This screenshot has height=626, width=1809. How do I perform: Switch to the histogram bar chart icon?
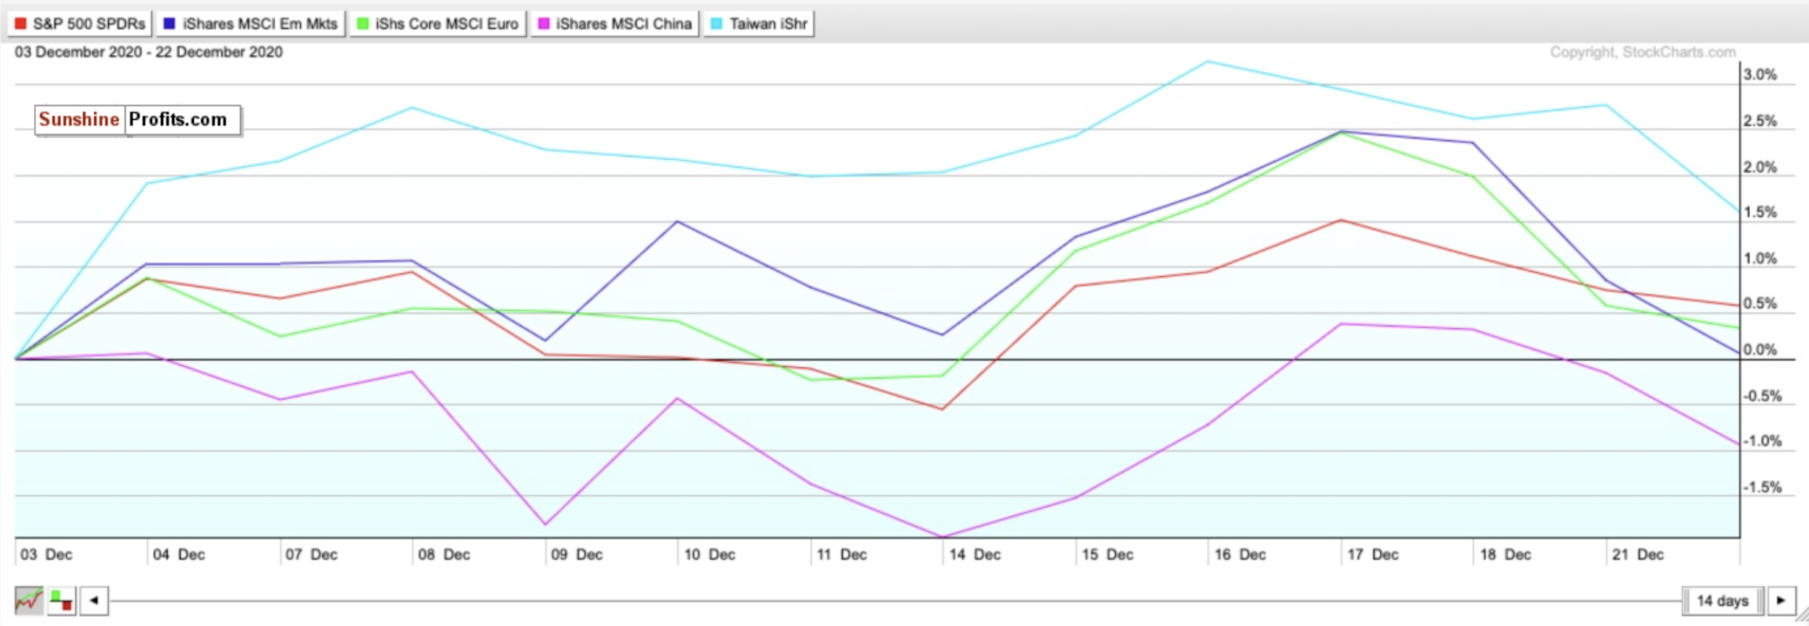[x=62, y=600]
